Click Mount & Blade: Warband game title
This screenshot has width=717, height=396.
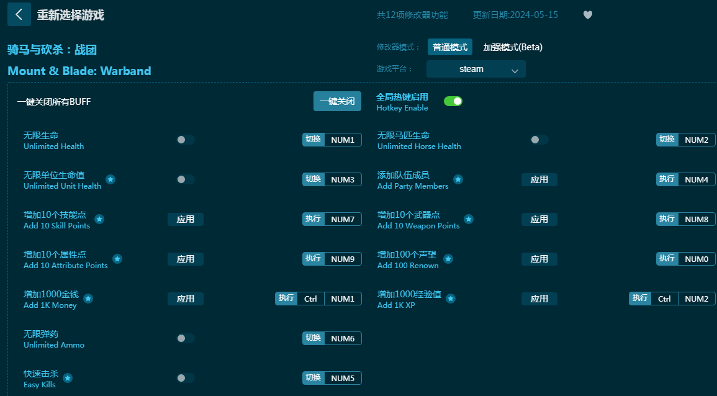coord(79,71)
